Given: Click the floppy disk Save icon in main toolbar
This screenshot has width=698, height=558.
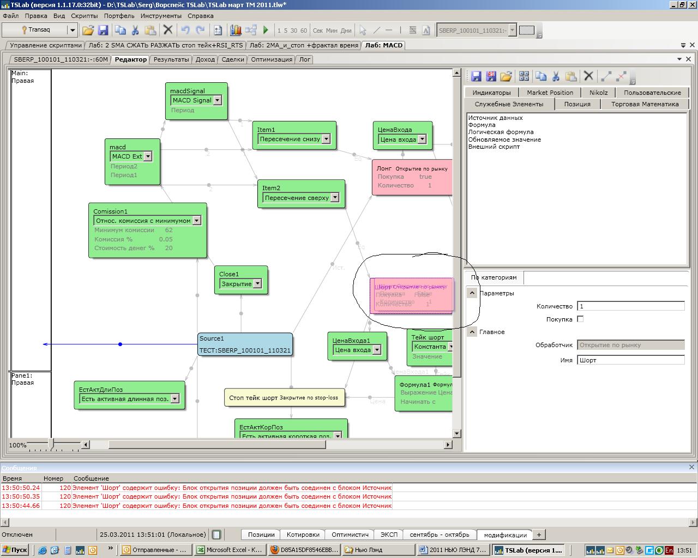Looking at the screenshot, I should 103,31.
